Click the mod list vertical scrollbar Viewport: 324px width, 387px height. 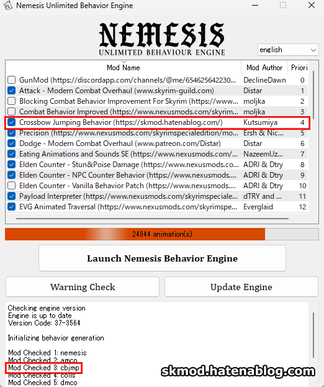[x=313, y=95]
